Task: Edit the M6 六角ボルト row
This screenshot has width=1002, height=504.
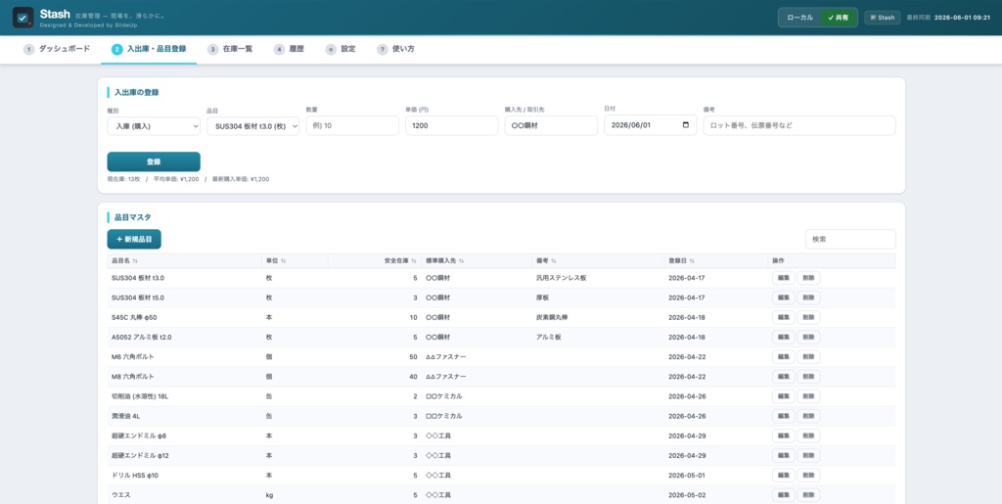Action: pos(784,356)
